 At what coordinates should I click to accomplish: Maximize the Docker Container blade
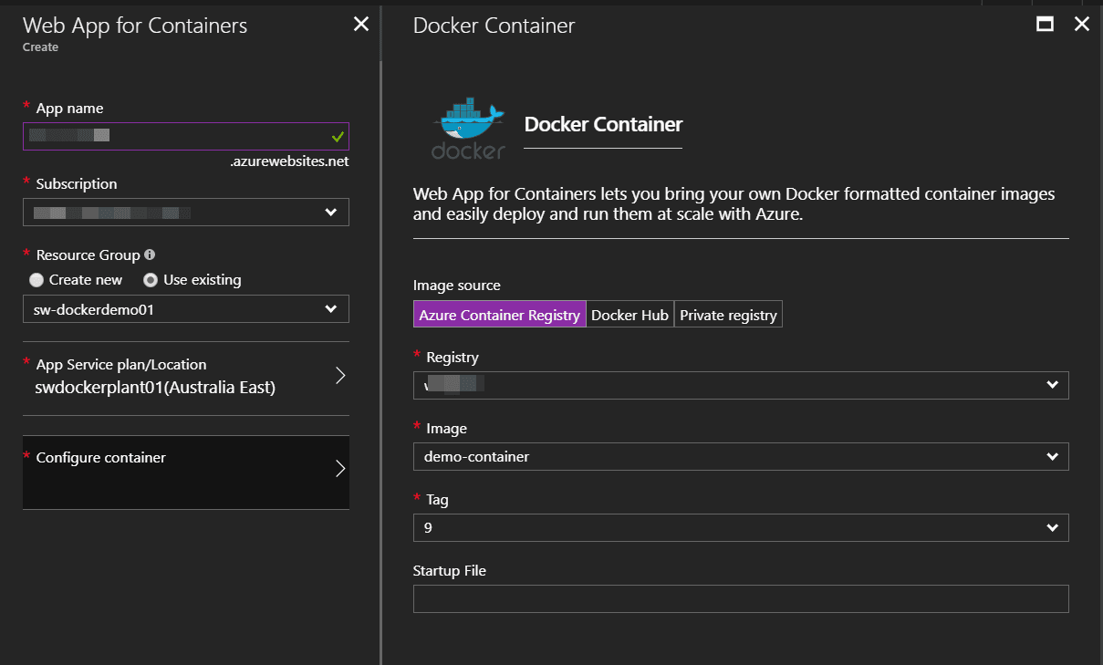point(1046,25)
